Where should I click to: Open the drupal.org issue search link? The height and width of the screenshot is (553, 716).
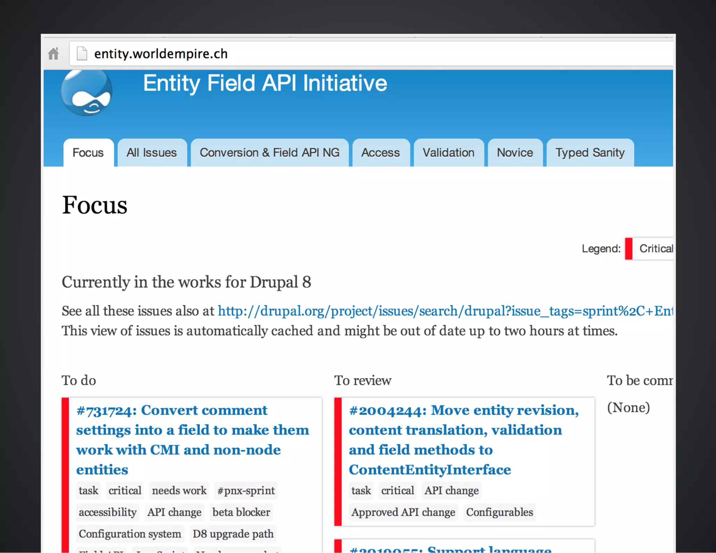click(444, 311)
